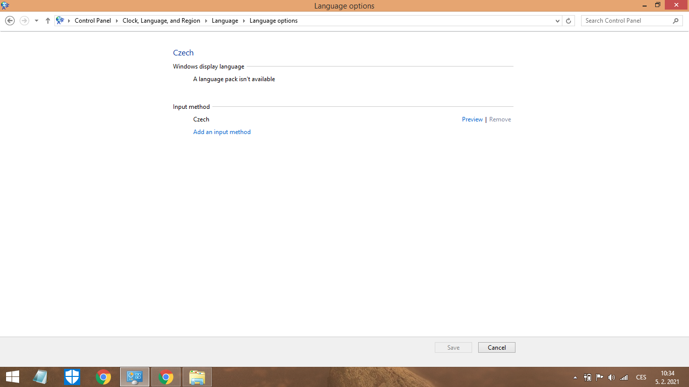Open the Windows Start button
This screenshot has height=387, width=689.
tap(13, 377)
